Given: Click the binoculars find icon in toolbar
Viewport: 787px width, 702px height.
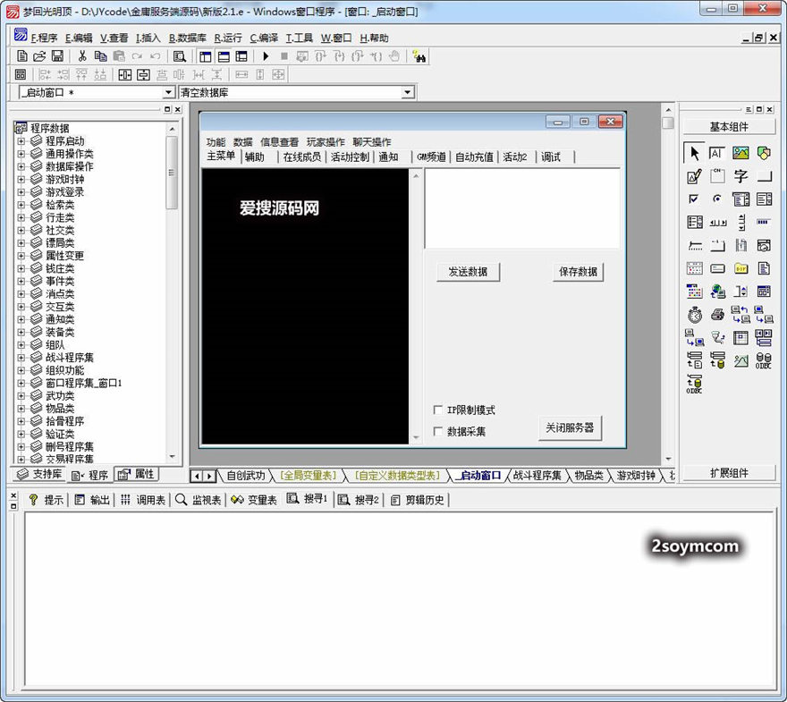Looking at the screenshot, I should pos(419,55).
